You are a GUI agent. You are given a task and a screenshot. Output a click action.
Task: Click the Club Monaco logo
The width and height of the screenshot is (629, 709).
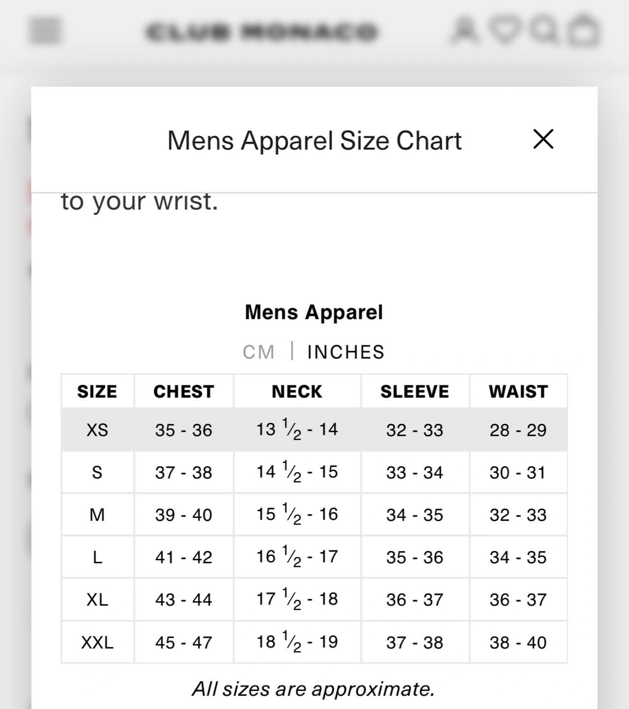click(262, 32)
